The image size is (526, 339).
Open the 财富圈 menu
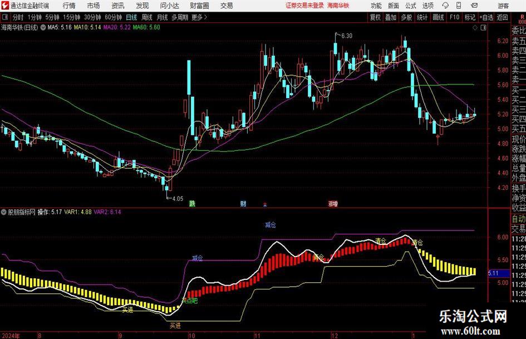point(199,6)
